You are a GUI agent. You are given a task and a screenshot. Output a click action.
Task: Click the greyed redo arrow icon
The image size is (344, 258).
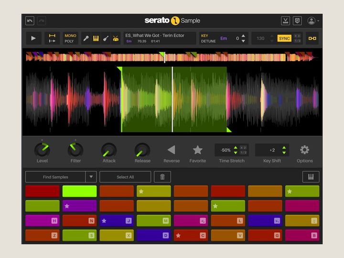tap(42, 21)
